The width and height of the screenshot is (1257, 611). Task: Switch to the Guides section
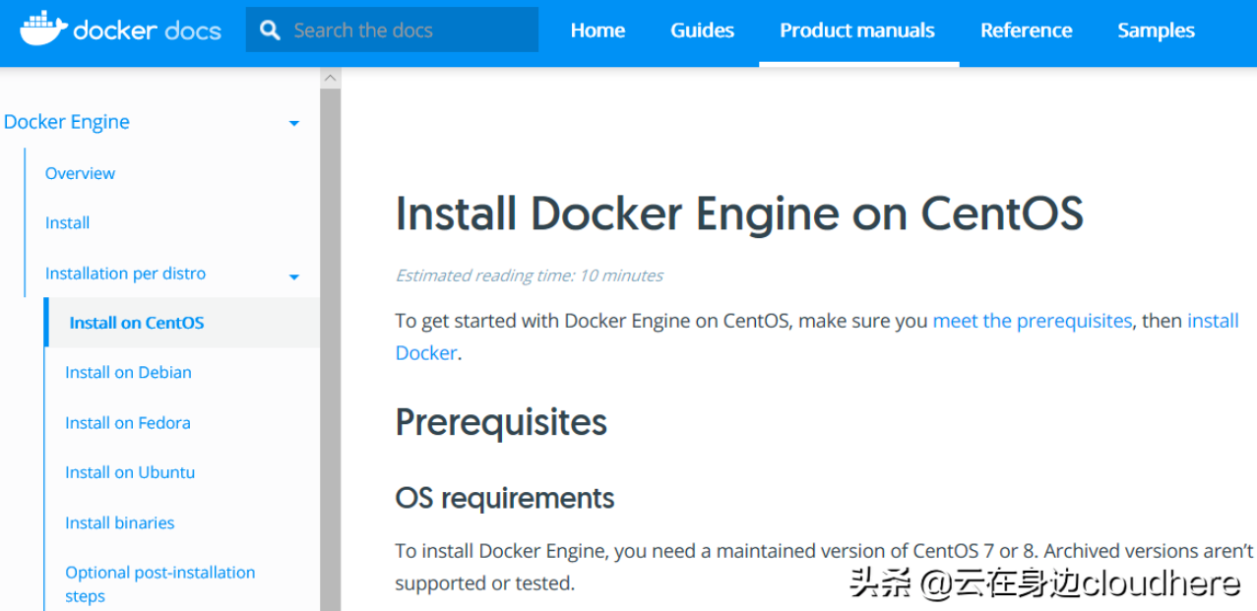point(701,31)
